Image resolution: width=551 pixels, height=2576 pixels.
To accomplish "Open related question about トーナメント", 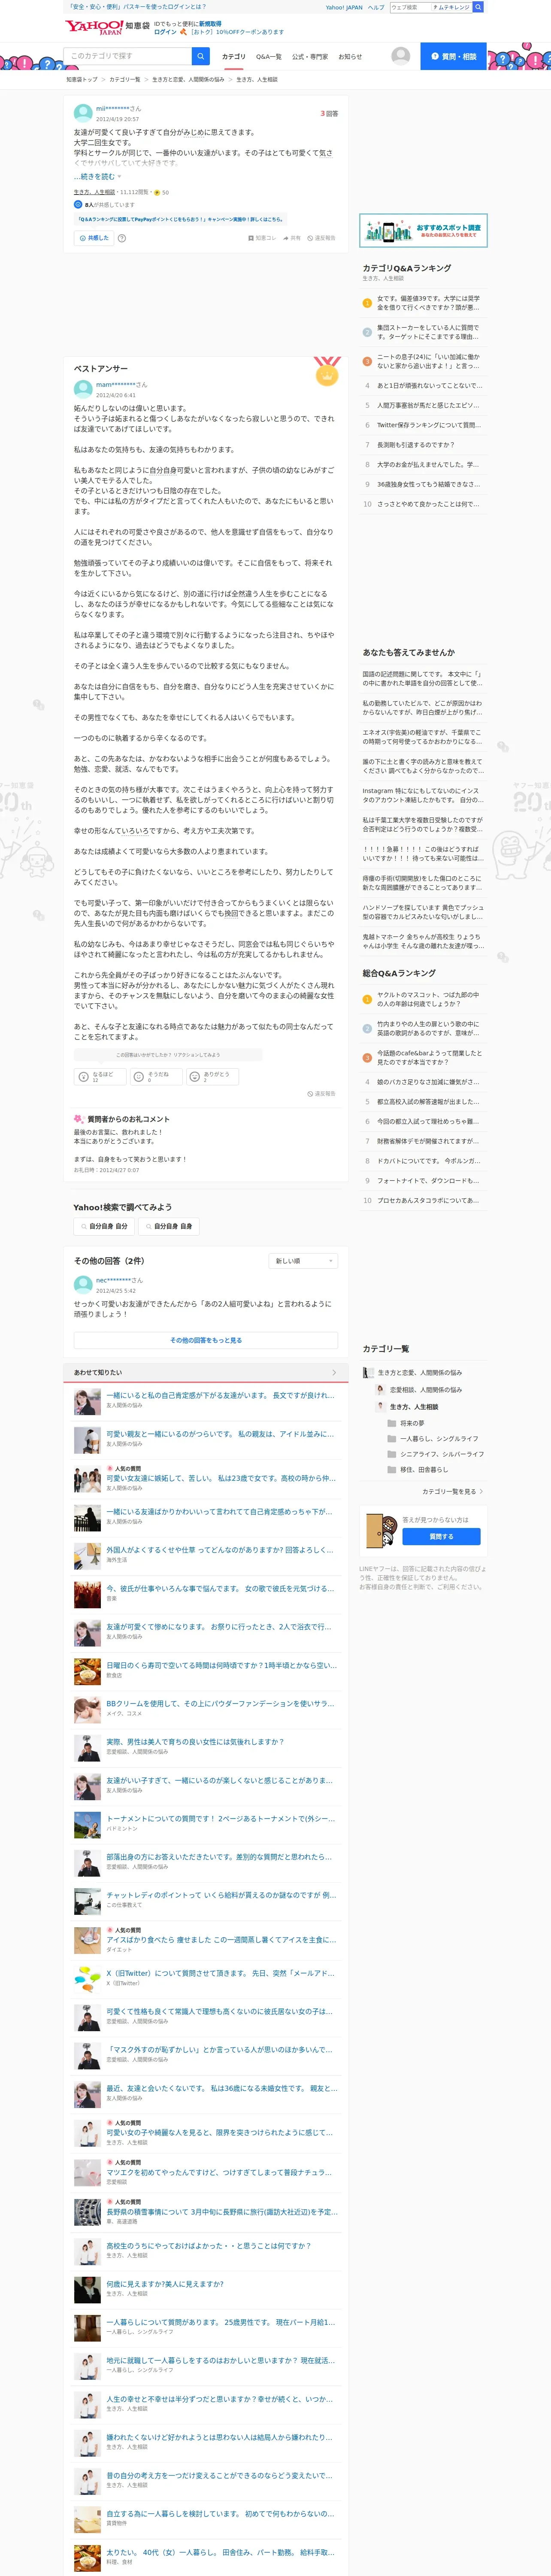I will [220, 1819].
